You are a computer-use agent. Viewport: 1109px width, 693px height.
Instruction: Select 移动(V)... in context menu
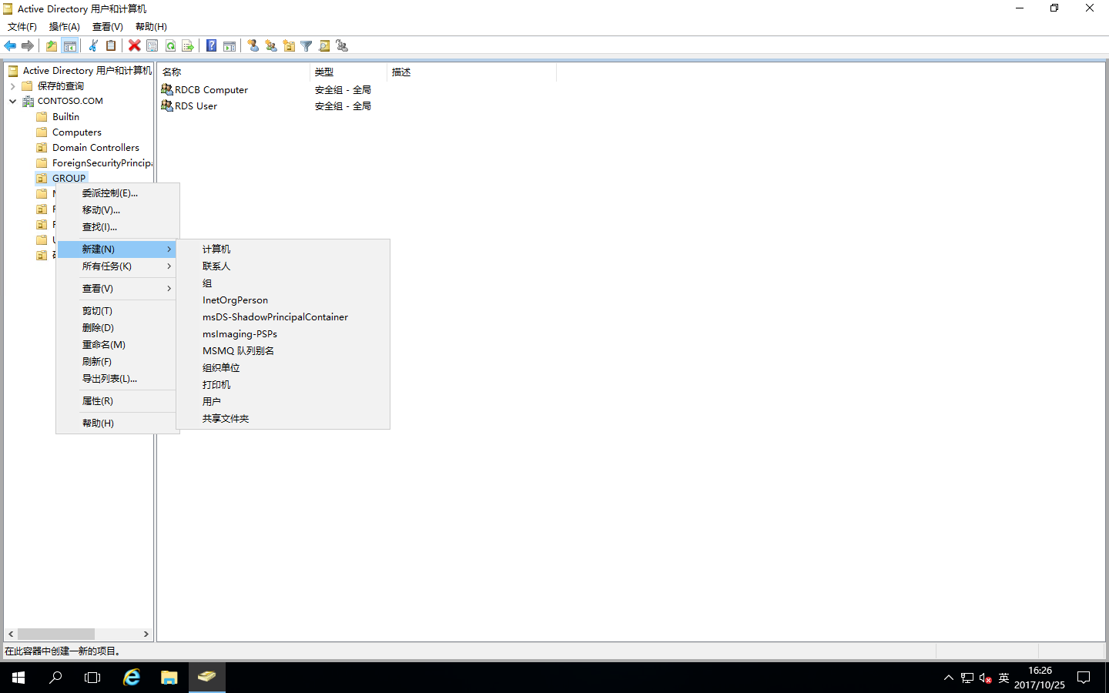click(x=118, y=210)
